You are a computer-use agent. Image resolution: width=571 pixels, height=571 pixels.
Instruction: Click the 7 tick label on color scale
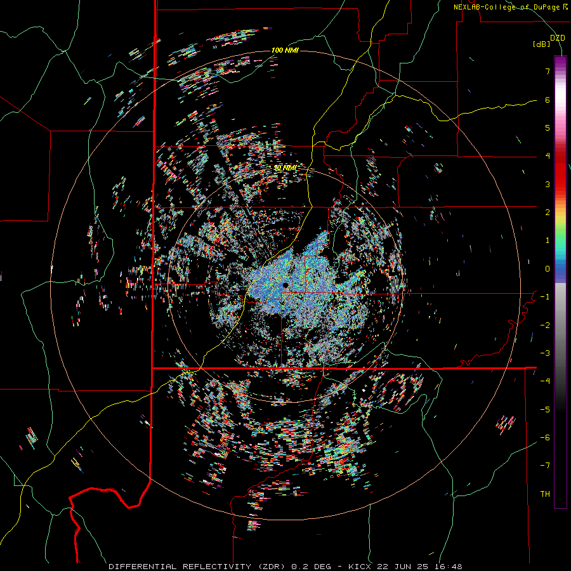(x=548, y=71)
